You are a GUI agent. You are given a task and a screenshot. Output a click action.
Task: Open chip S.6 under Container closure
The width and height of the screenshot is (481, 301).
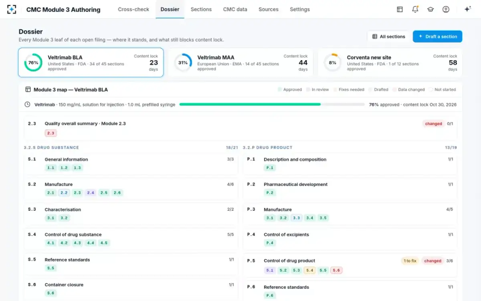pyautogui.click(x=51, y=293)
